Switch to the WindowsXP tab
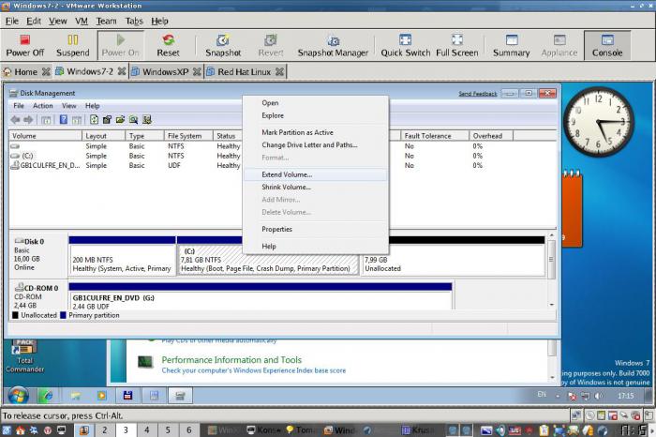656x437 pixels. click(x=166, y=72)
